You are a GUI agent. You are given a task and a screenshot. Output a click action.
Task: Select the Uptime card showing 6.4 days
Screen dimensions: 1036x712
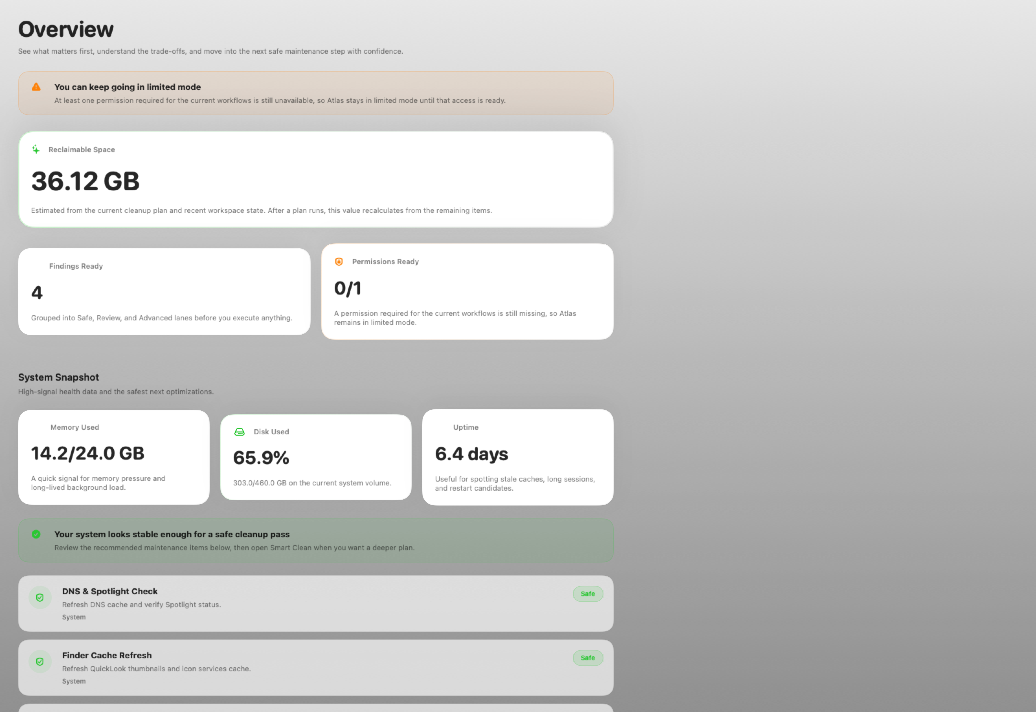click(x=518, y=457)
